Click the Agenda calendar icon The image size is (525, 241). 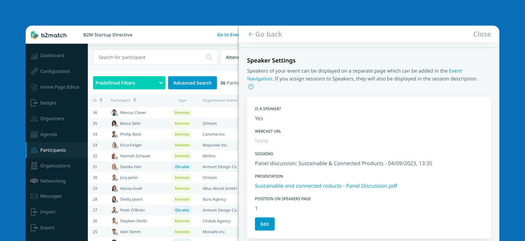point(34,134)
